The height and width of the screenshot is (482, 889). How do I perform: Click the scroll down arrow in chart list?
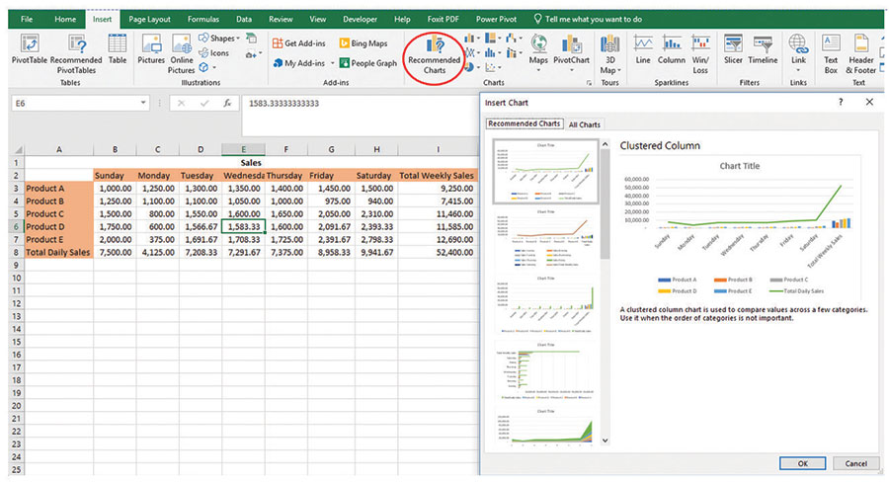tap(605, 441)
